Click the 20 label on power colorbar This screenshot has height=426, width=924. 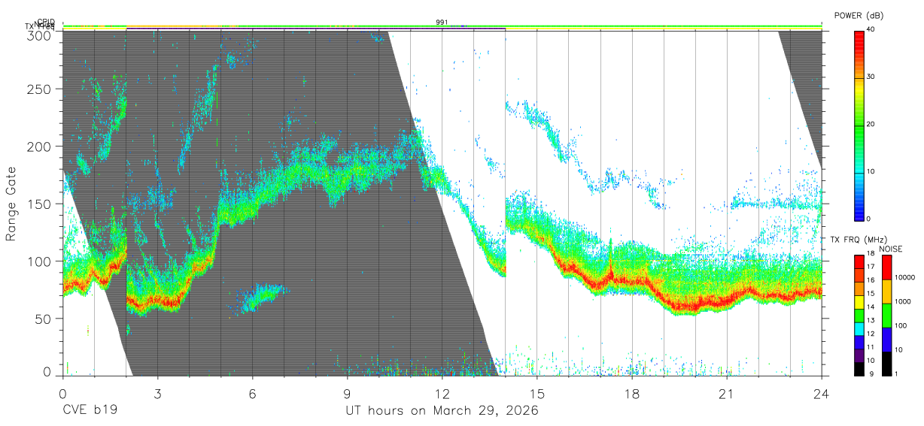click(872, 125)
